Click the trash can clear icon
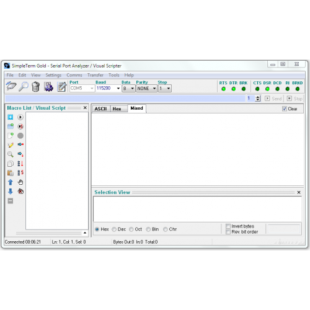This screenshot has height=310, width=310. [x=35, y=87]
